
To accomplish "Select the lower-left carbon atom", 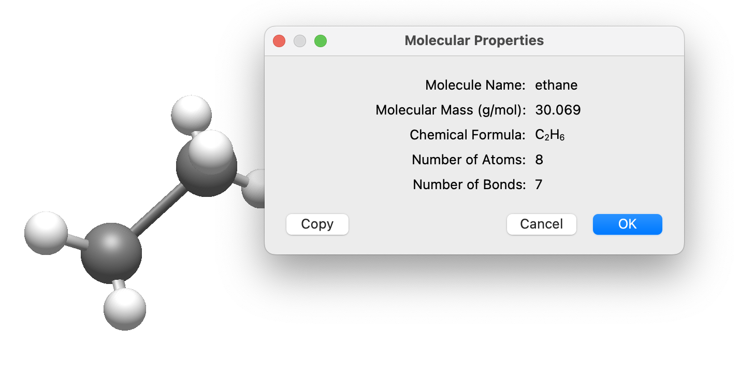I will pos(110,254).
